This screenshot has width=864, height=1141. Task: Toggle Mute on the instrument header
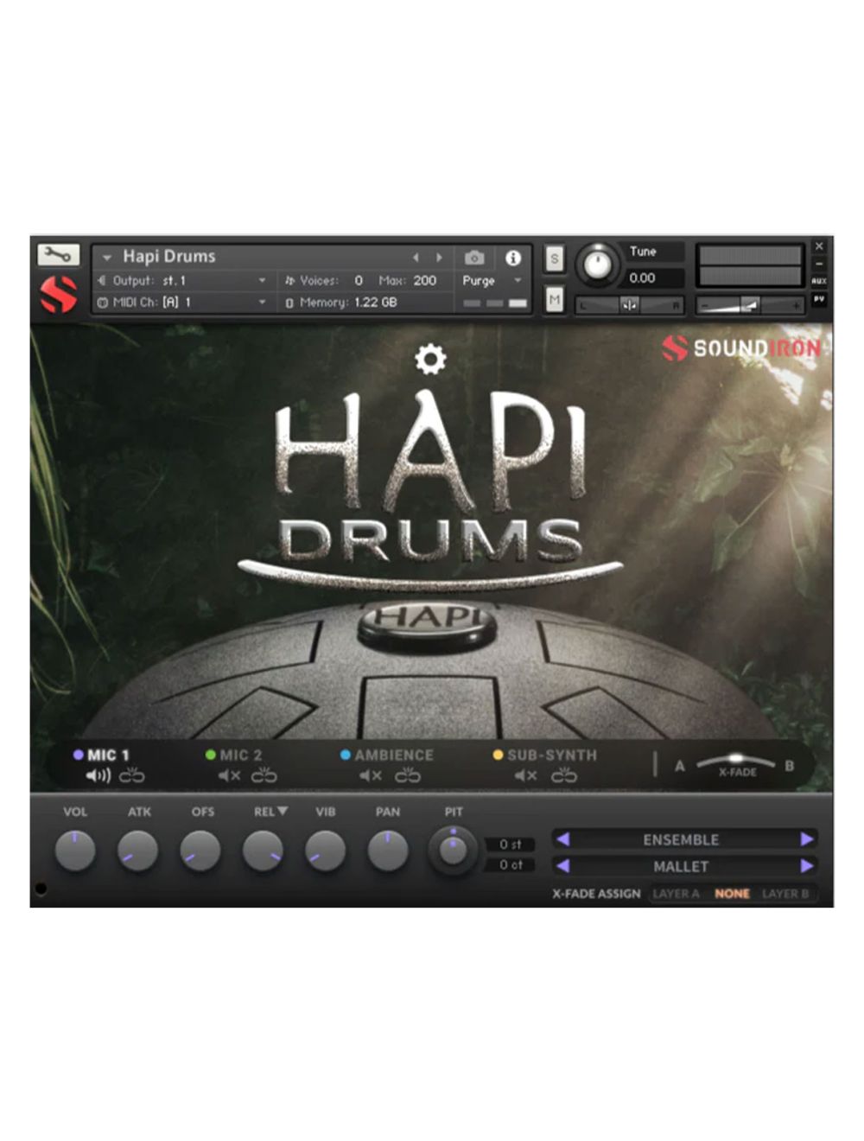(x=554, y=300)
